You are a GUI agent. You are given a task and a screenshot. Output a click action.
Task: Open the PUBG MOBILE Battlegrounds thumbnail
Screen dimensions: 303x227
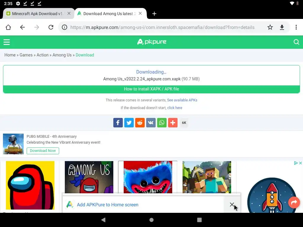[13, 144]
